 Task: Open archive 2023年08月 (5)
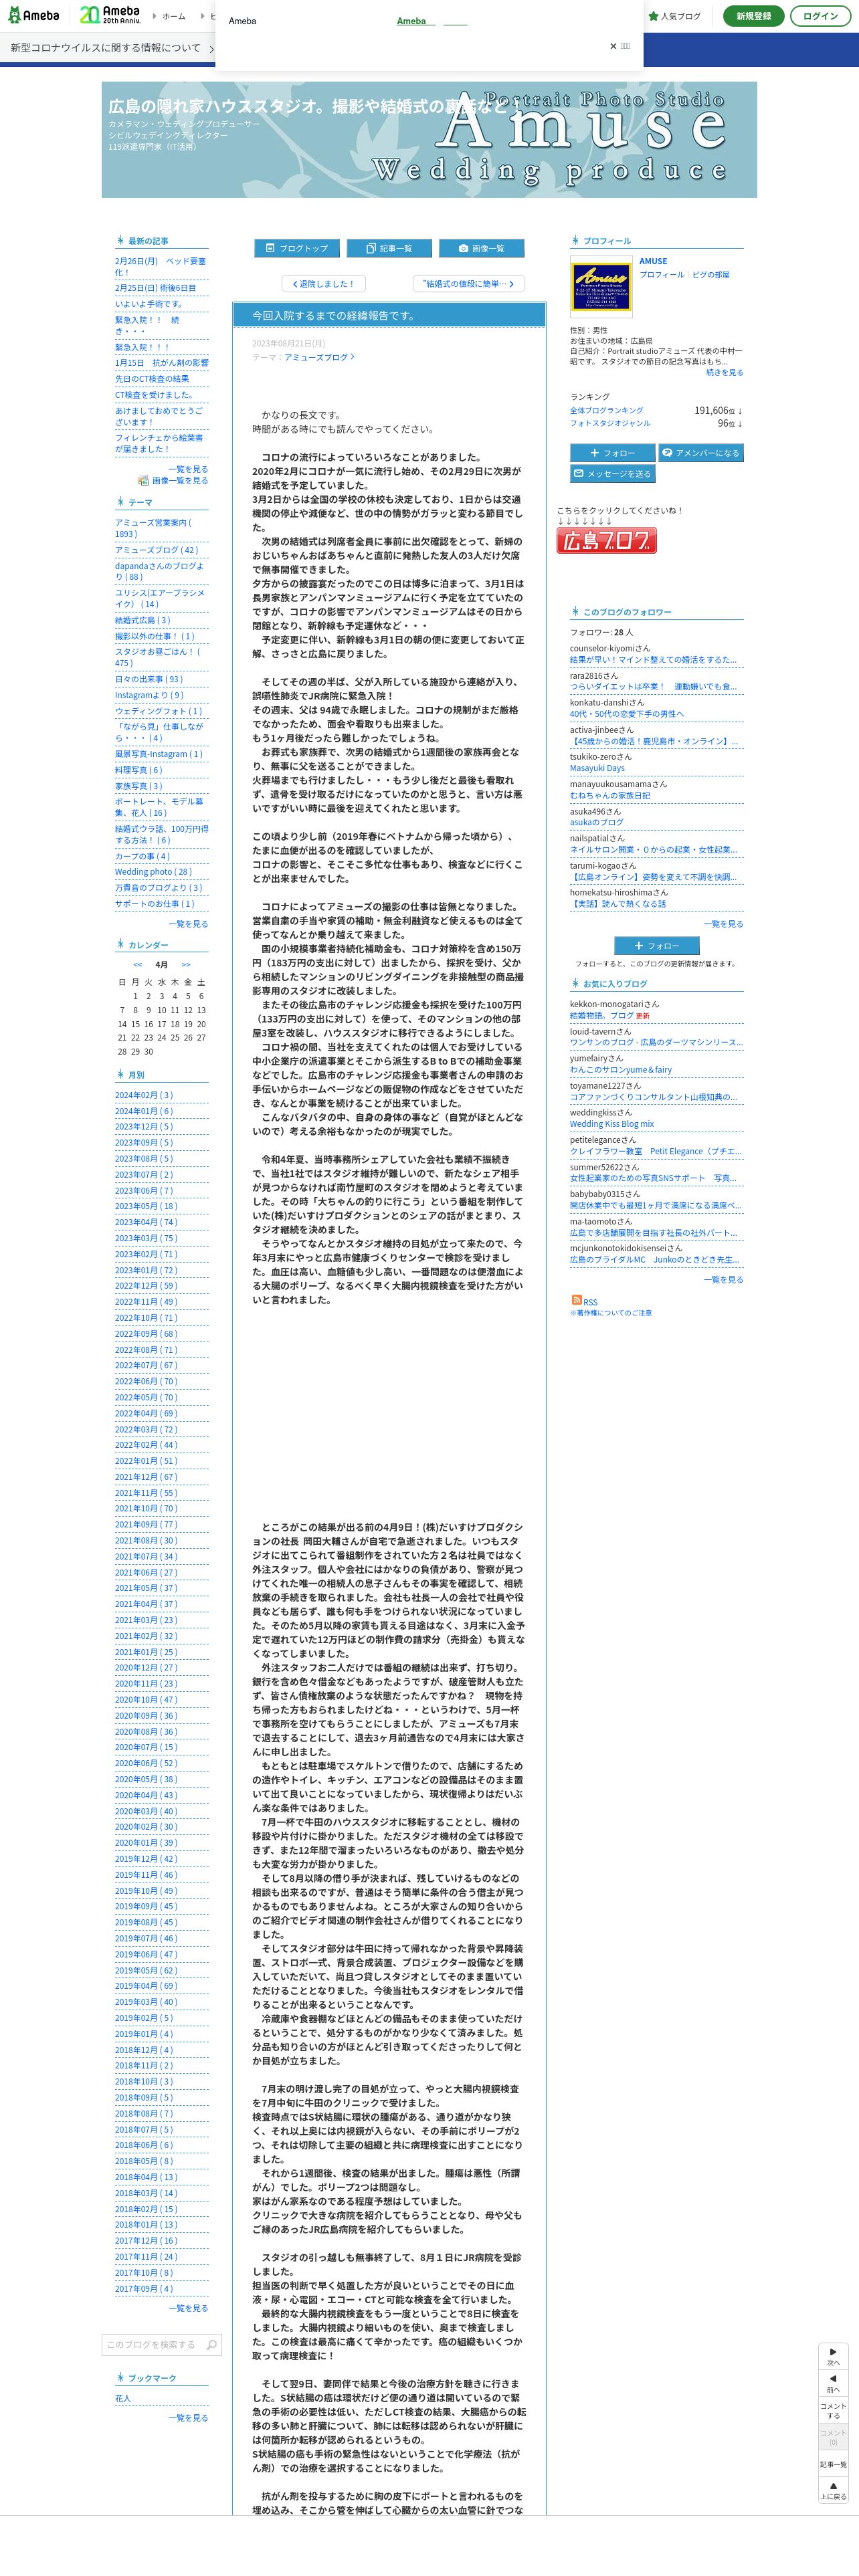(x=144, y=1159)
